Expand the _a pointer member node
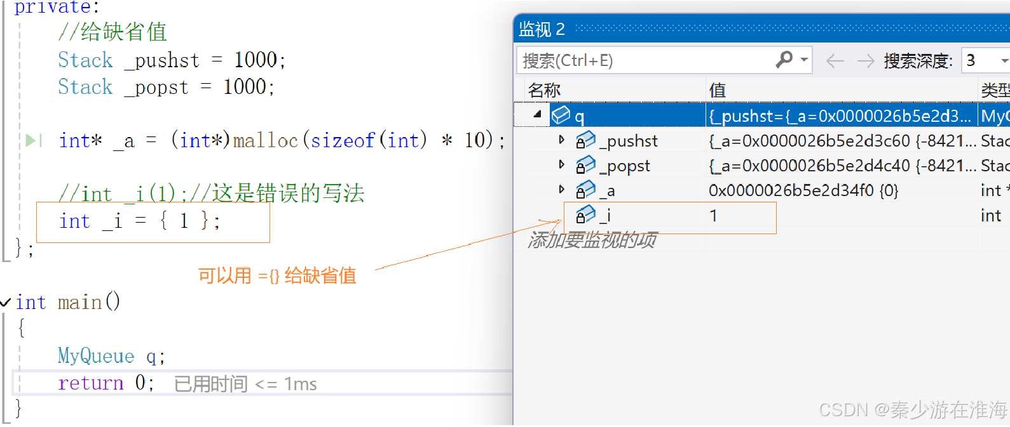 point(561,189)
